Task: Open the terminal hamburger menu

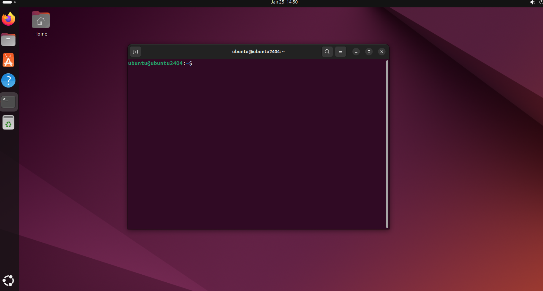Action: click(x=340, y=52)
